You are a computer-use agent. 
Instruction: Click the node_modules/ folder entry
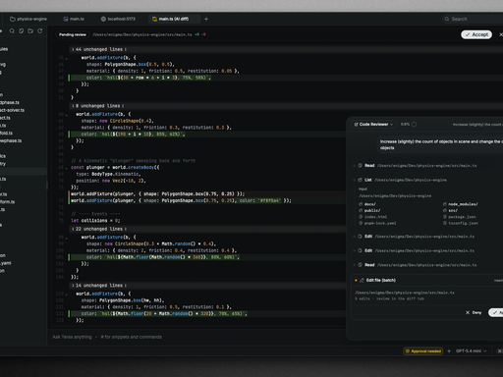[x=460, y=204]
